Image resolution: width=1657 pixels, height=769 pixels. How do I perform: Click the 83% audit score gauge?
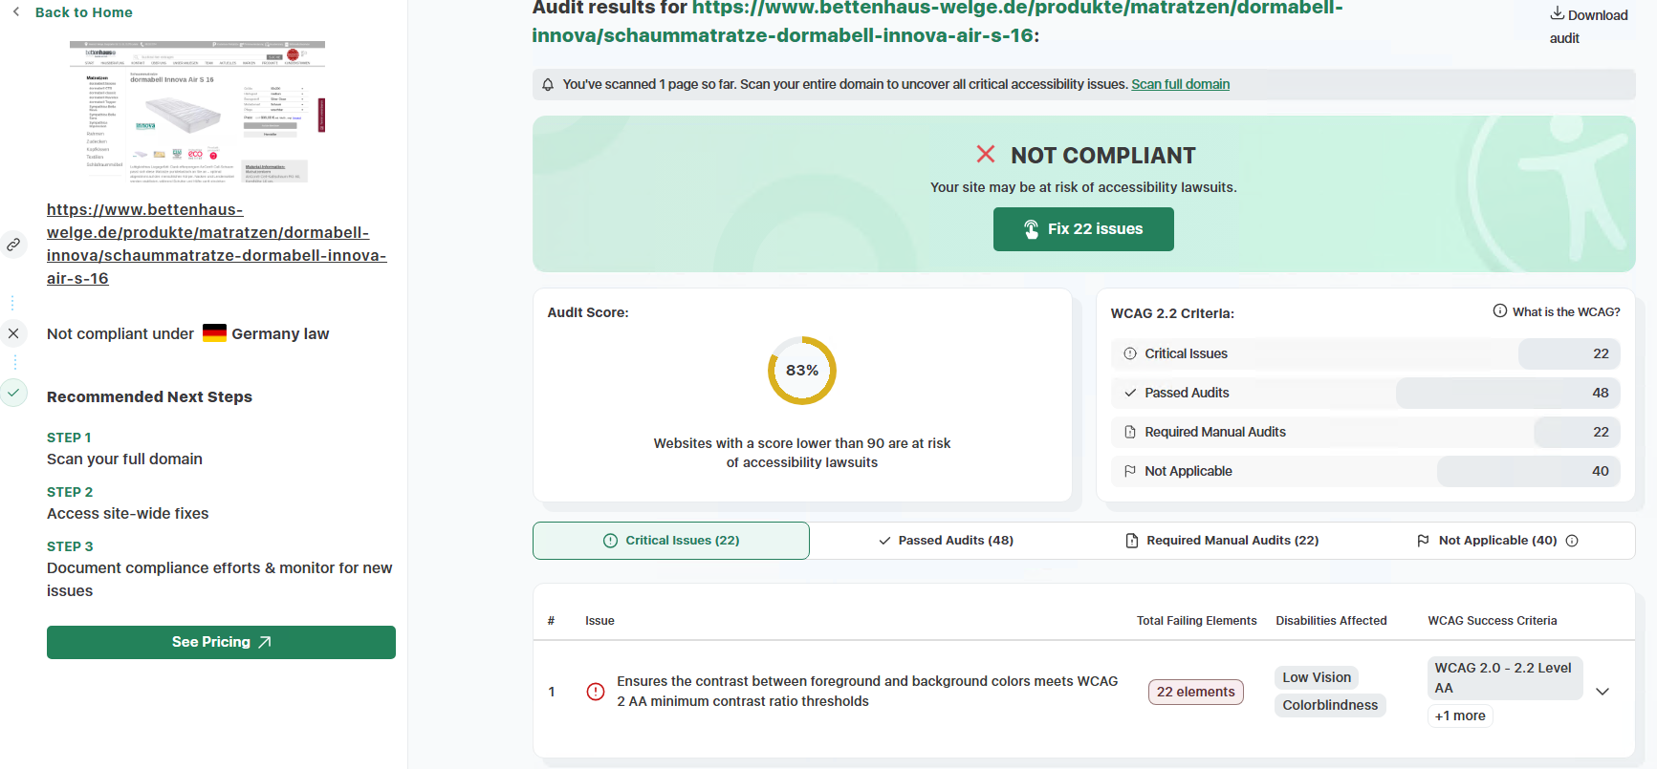[801, 371]
